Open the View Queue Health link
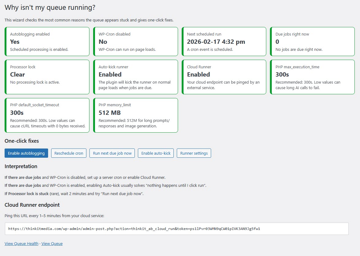 click(x=21, y=243)
